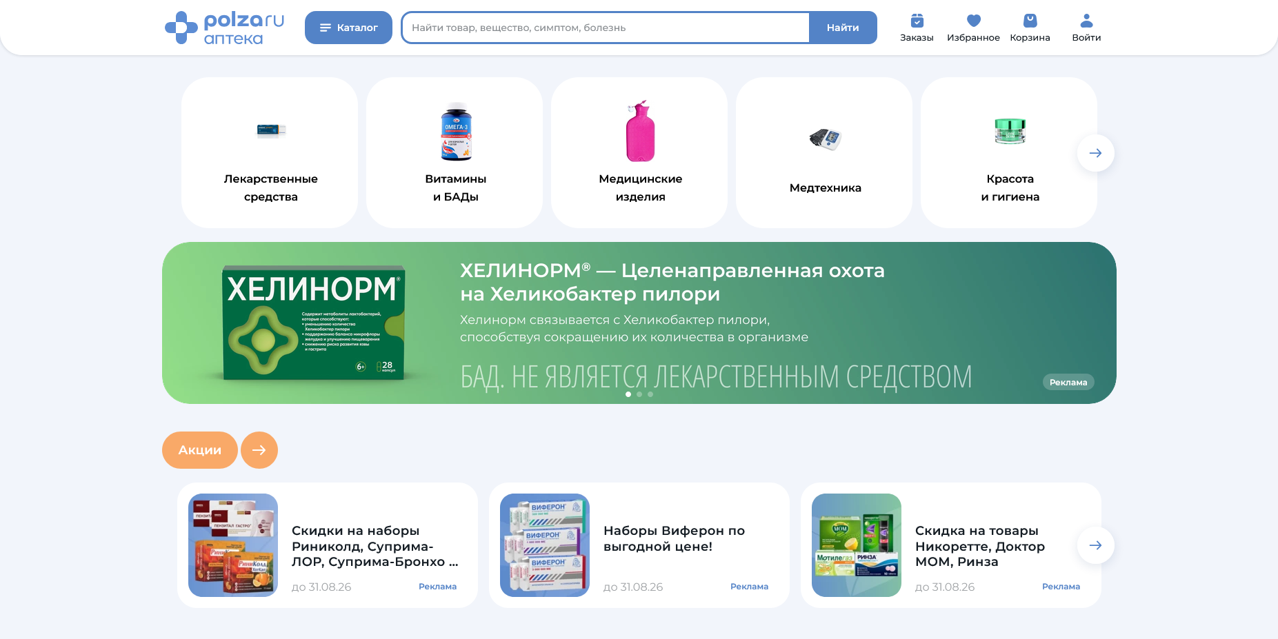The height and width of the screenshot is (639, 1278).
Task: Click pink hot-water bottle image
Action: [x=641, y=131]
